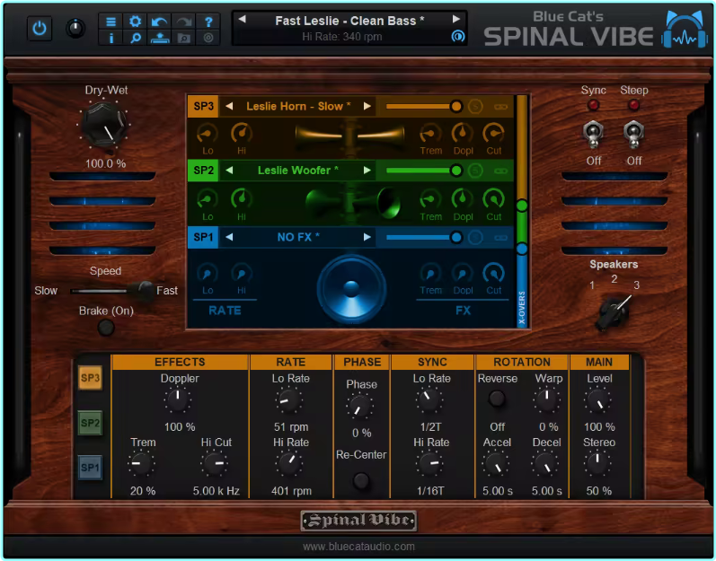
Task: Click the blue MIDI control icon below preset arrow
Action: click(x=457, y=37)
